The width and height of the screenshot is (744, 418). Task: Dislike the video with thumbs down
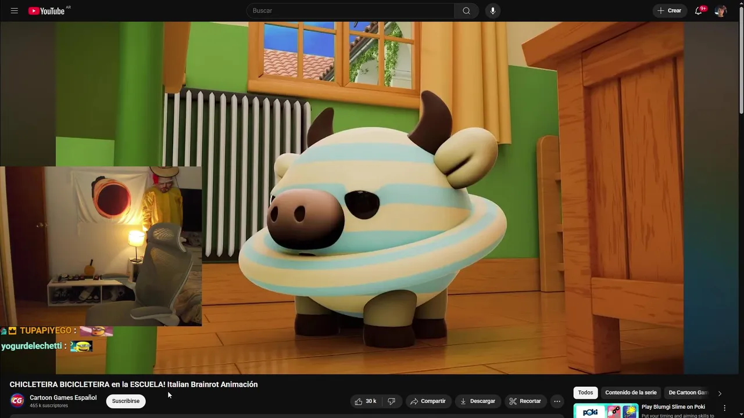[392, 401]
